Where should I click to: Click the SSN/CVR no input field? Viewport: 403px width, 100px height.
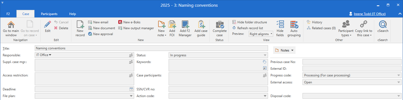[218, 89]
